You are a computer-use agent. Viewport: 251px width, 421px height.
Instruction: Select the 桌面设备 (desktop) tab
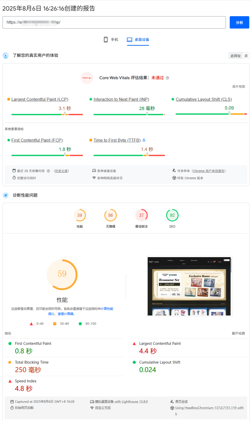pyautogui.click(x=138, y=40)
